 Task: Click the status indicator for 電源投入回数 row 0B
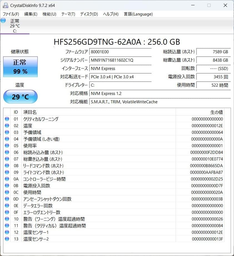click(x=7, y=186)
